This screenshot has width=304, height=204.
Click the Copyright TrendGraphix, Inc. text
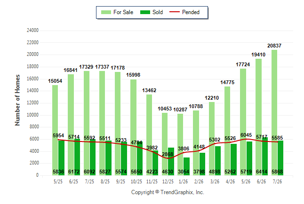coord(168,192)
